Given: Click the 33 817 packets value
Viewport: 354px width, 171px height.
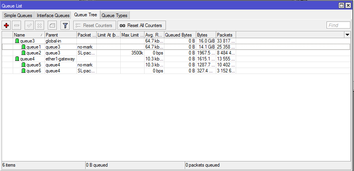Looking at the screenshot, I should pos(226,41).
